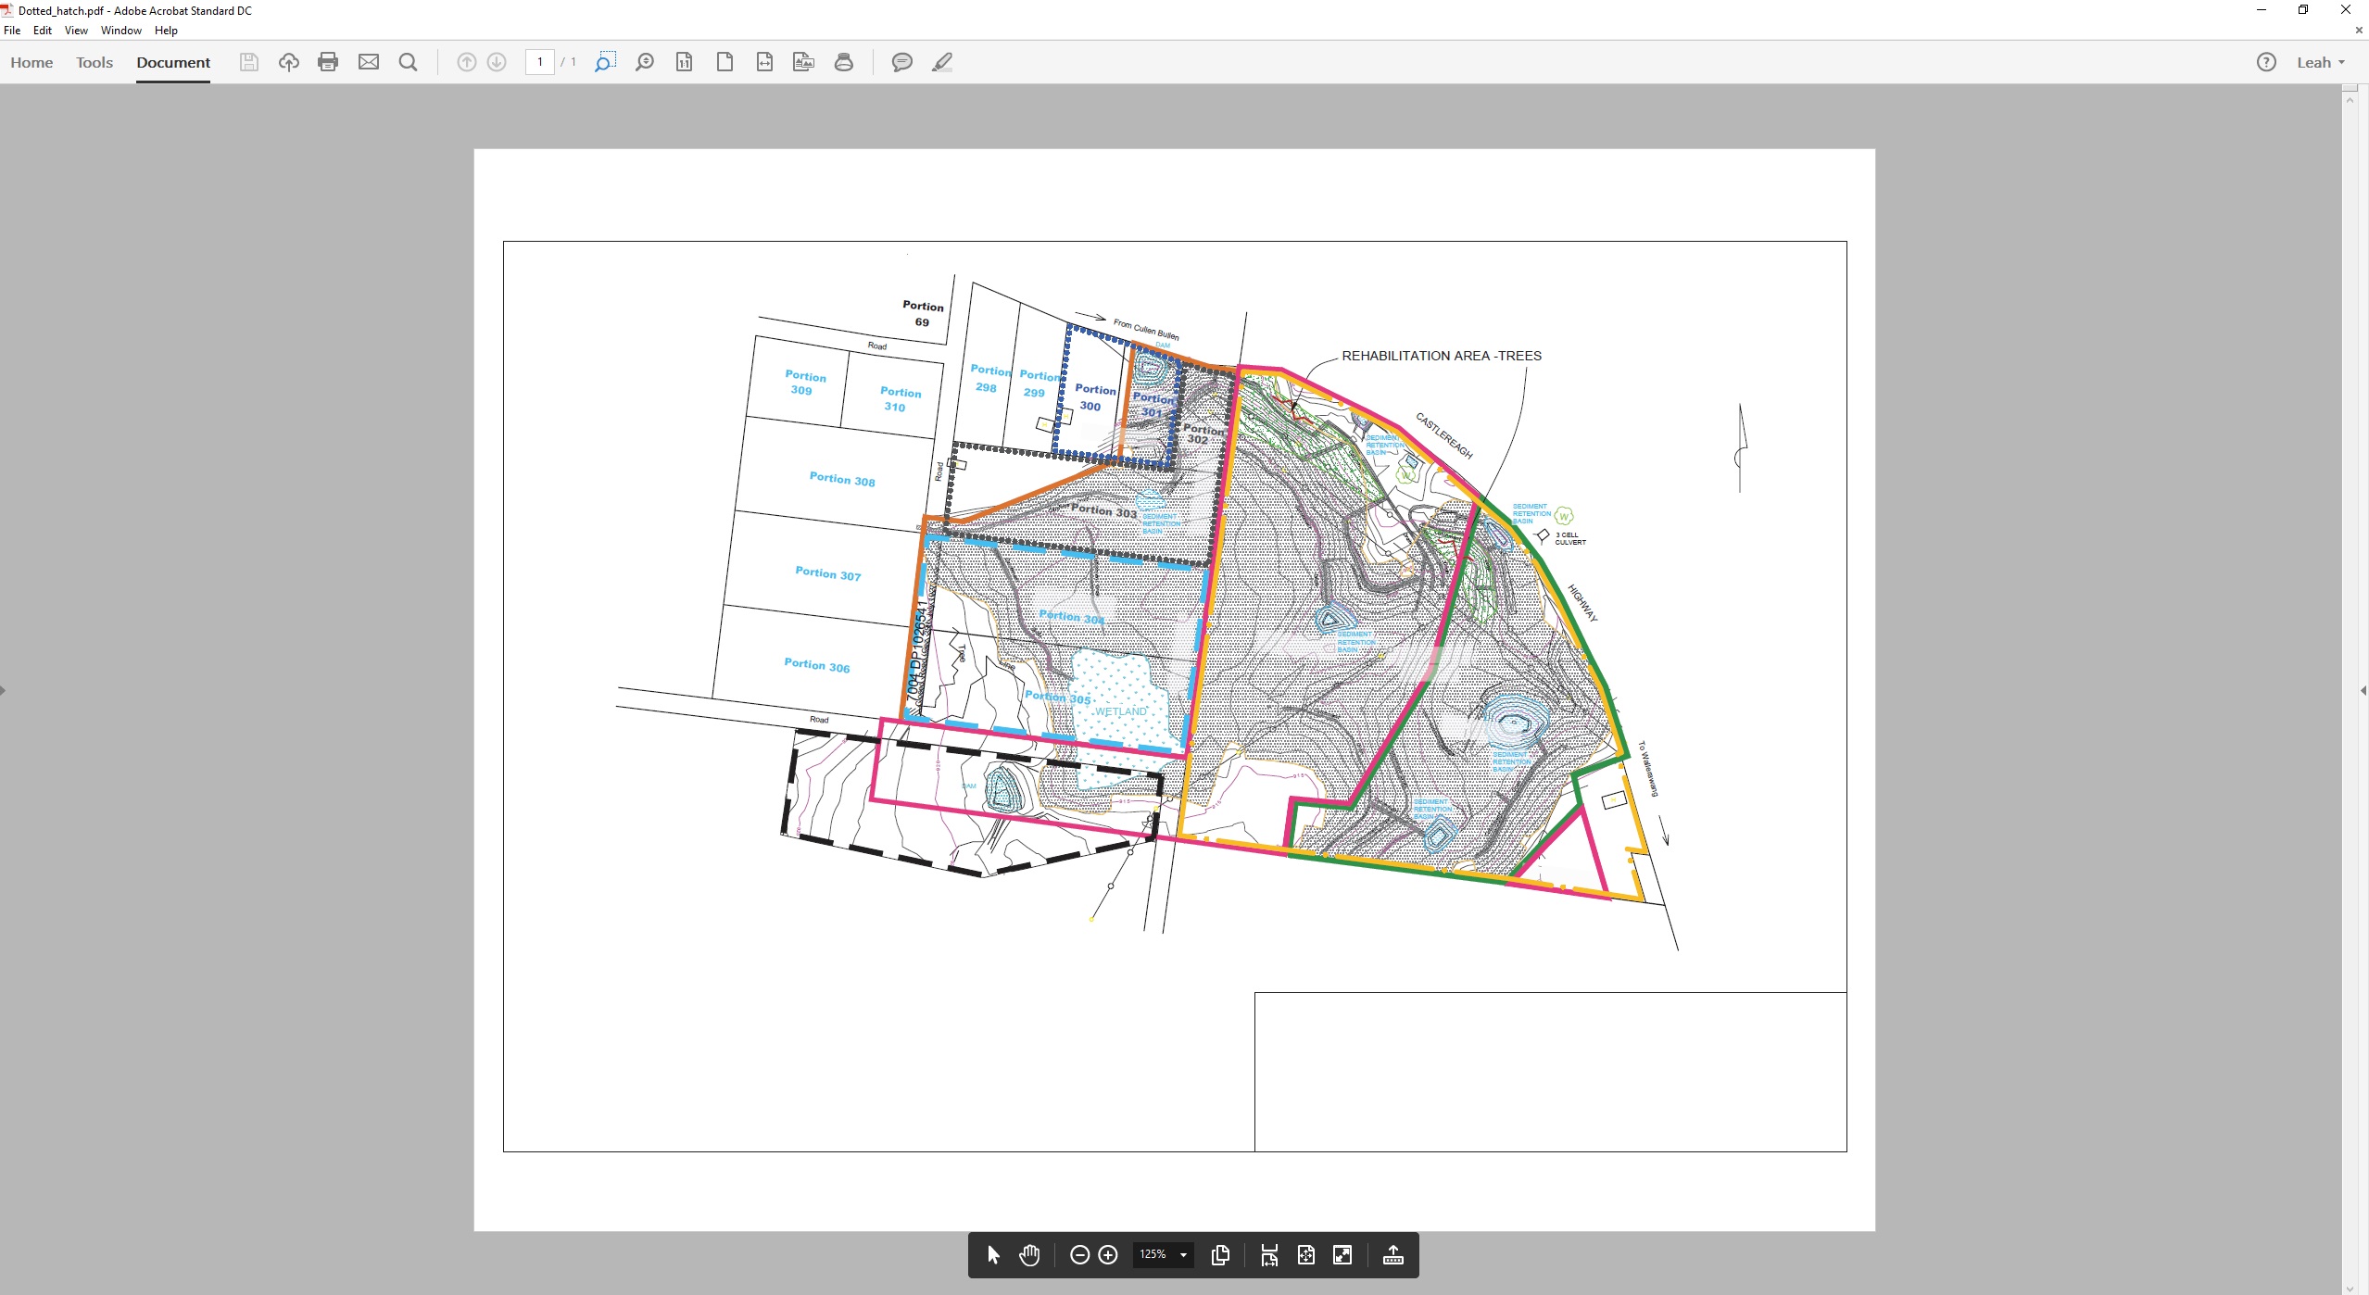Viewport: 2369px width, 1295px height.
Task: Collapse the right side panel chevron
Action: coord(2362,691)
